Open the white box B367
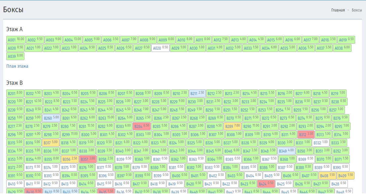366x194 pixels. point(269,159)
